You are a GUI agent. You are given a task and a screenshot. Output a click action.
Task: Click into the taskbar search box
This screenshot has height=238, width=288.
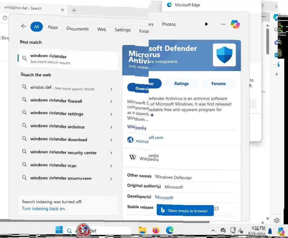coord(98,231)
